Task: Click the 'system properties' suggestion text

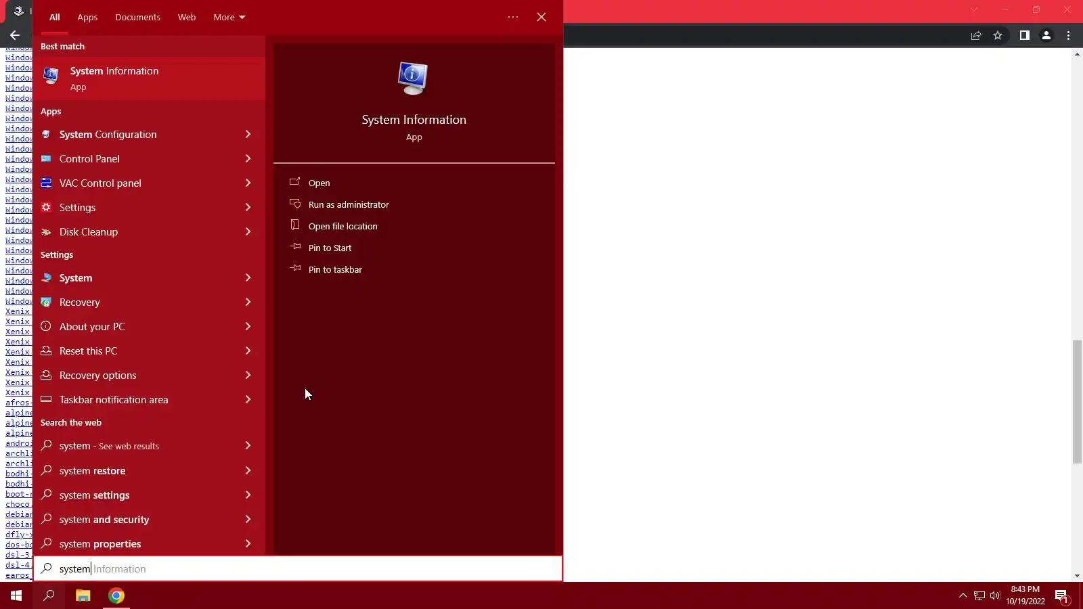Action: [100, 543]
